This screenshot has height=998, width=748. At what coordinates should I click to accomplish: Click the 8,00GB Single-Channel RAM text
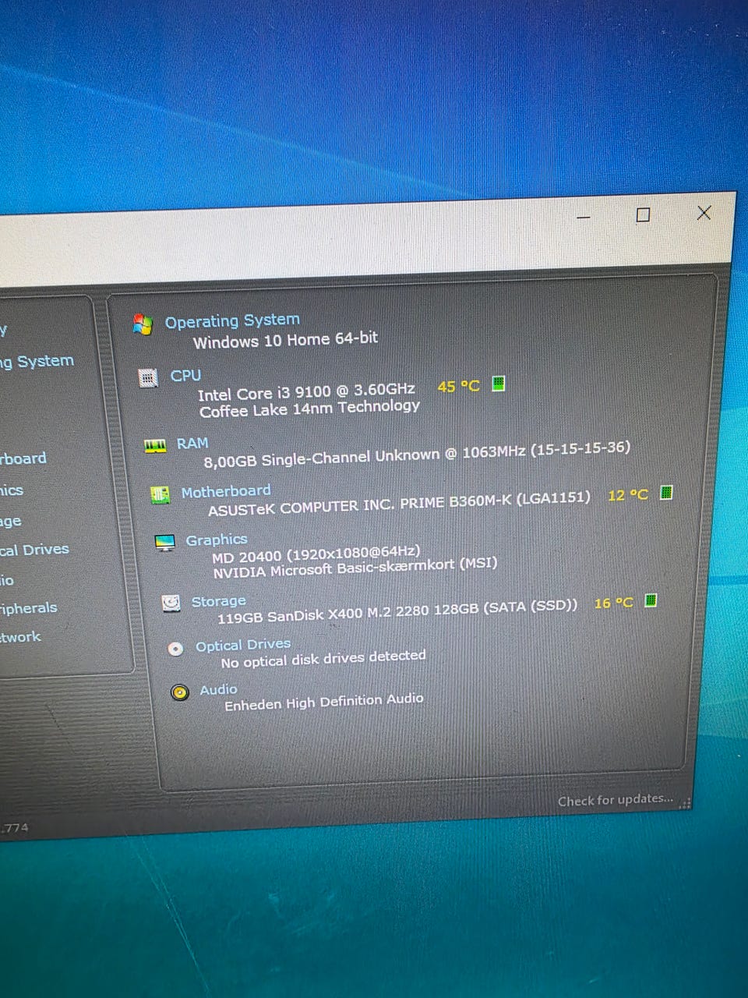[x=417, y=455]
